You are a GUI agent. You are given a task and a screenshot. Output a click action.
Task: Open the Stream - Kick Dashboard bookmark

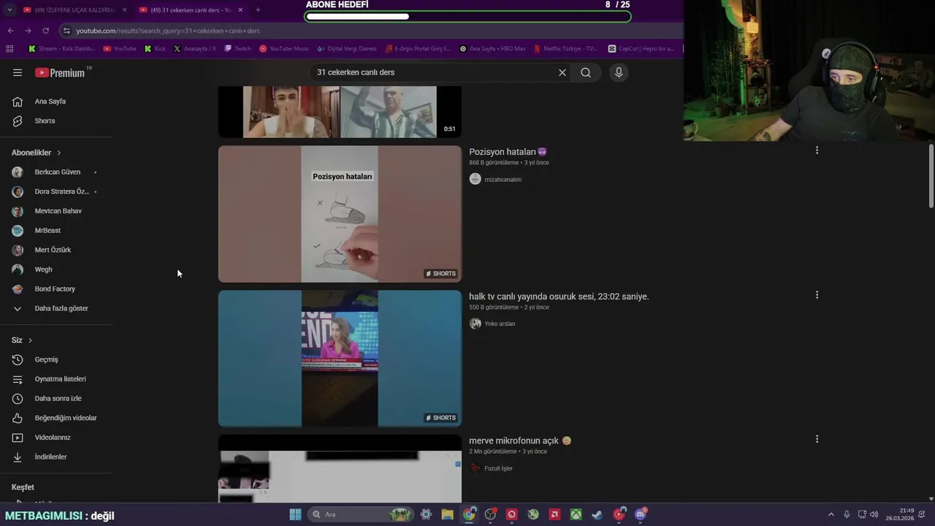click(62, 49)
